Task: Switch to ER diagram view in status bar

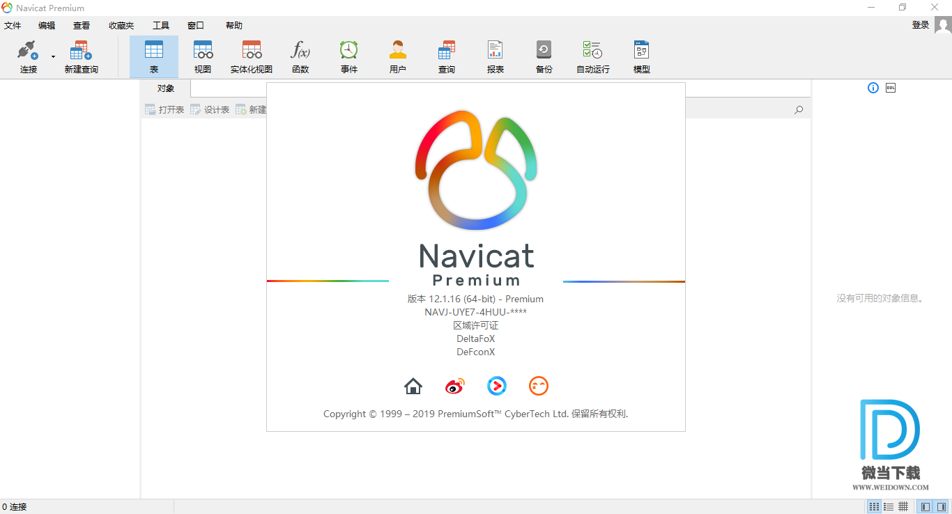Action: tap(903, 506)
